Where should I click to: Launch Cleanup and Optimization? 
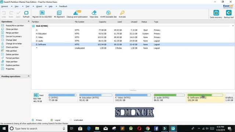[x=77, y=14]
